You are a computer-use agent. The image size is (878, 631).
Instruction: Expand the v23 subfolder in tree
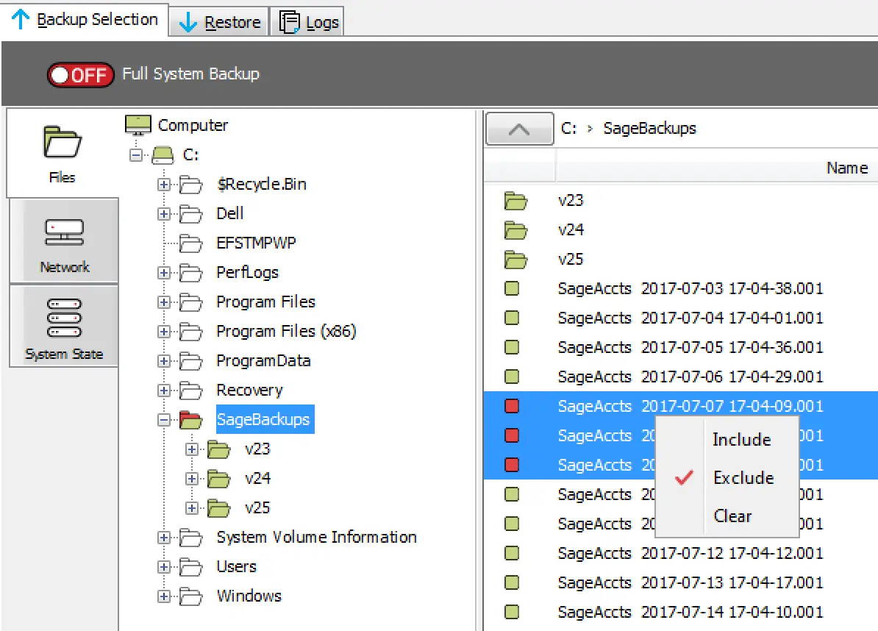191,449
